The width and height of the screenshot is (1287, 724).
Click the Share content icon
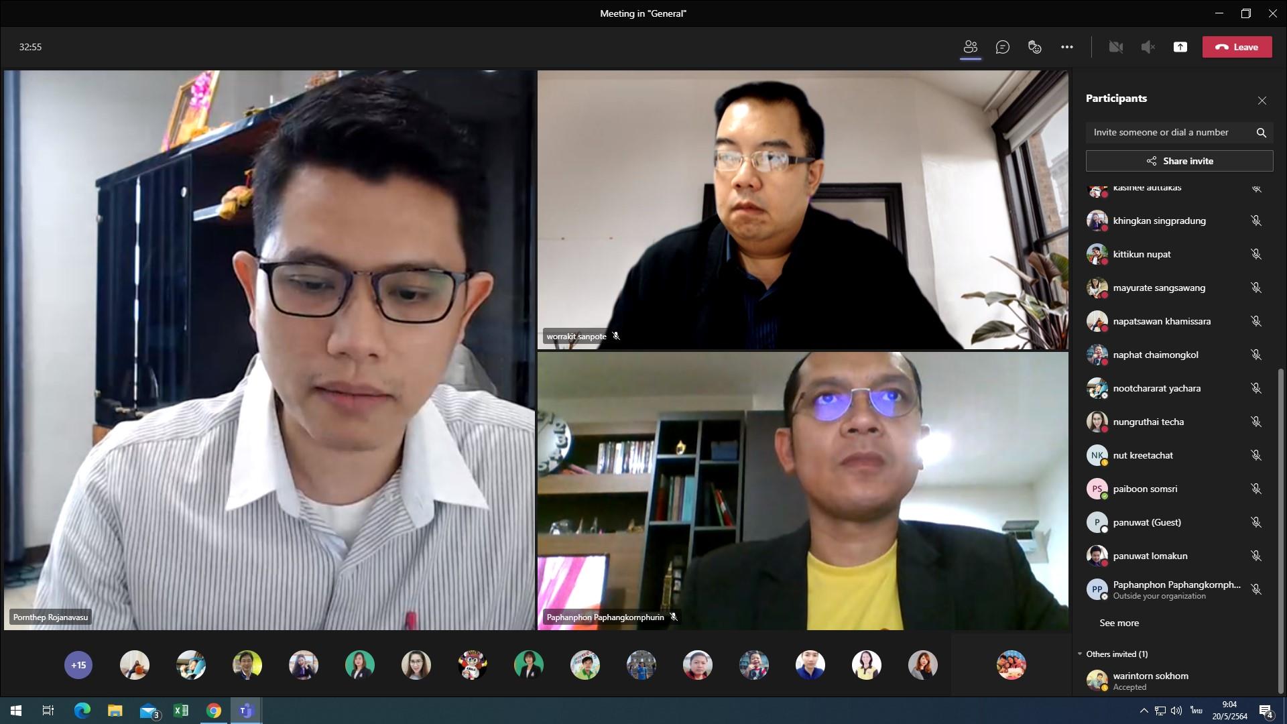(1180, 47)
